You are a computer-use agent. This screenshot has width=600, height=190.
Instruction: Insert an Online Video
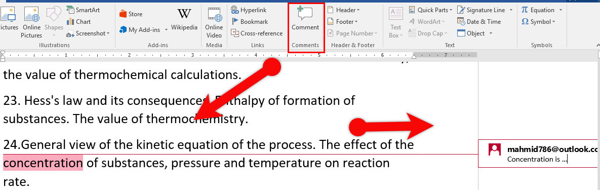click(214, 22)
